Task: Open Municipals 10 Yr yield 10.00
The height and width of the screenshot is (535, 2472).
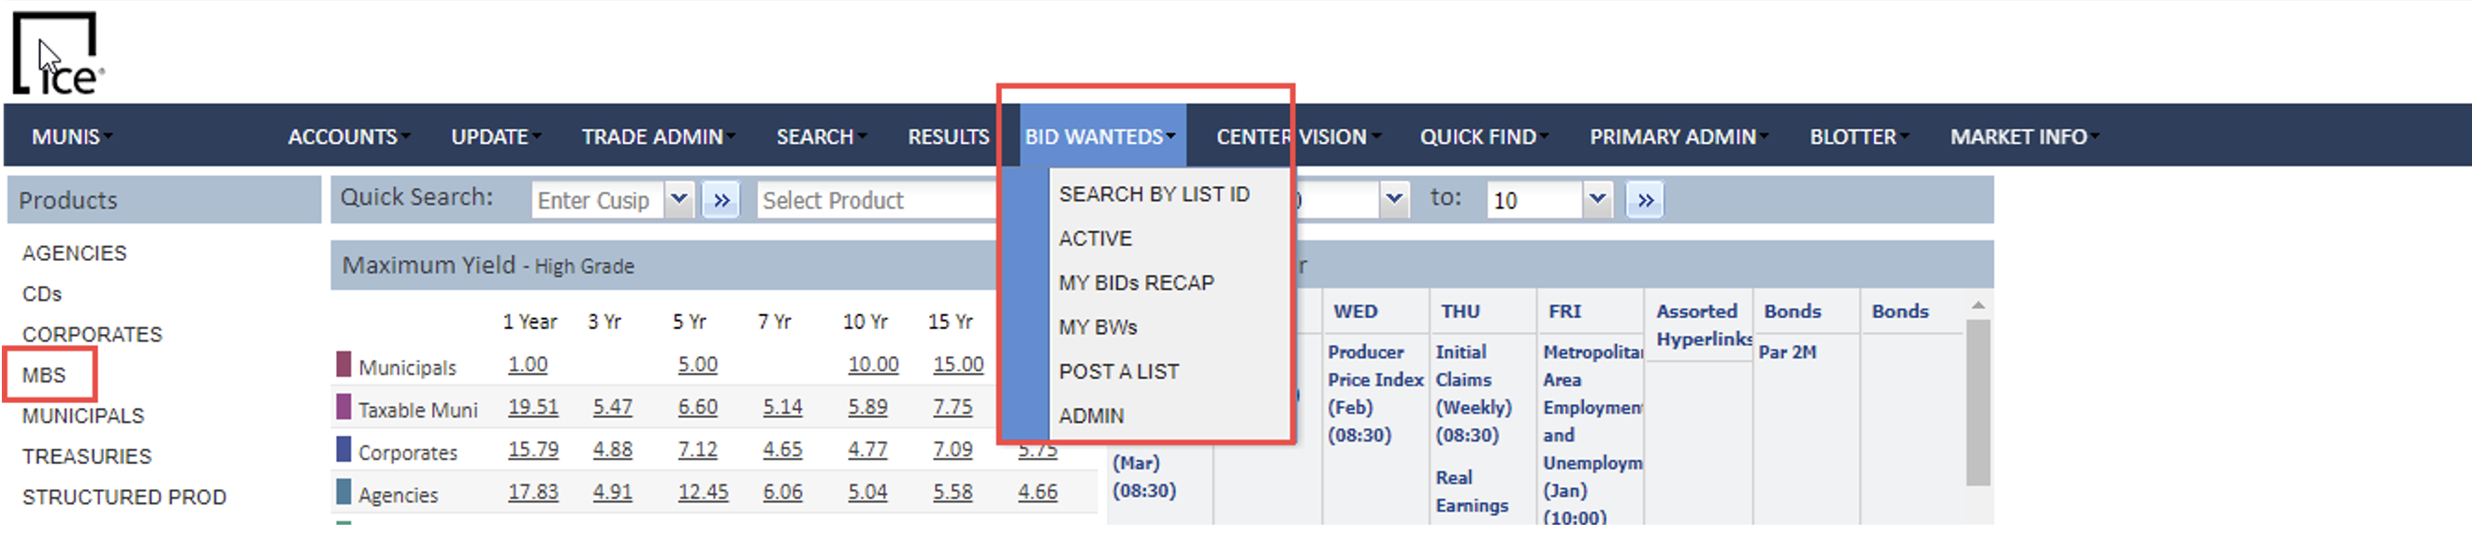Action: click(873, 366)
